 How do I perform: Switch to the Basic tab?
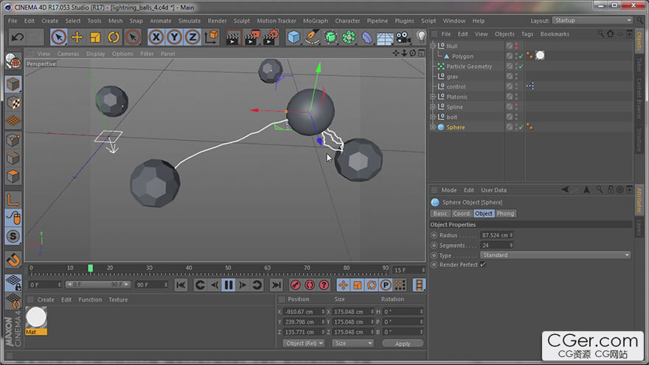(x=440, y=214)
